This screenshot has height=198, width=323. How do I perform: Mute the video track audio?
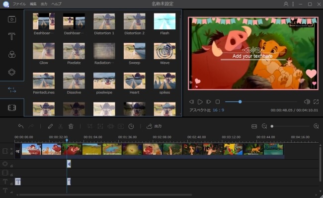click(x=11, y=149)
